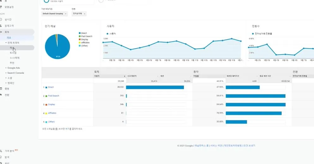Click the 29,249 total users value

[121, 81]
